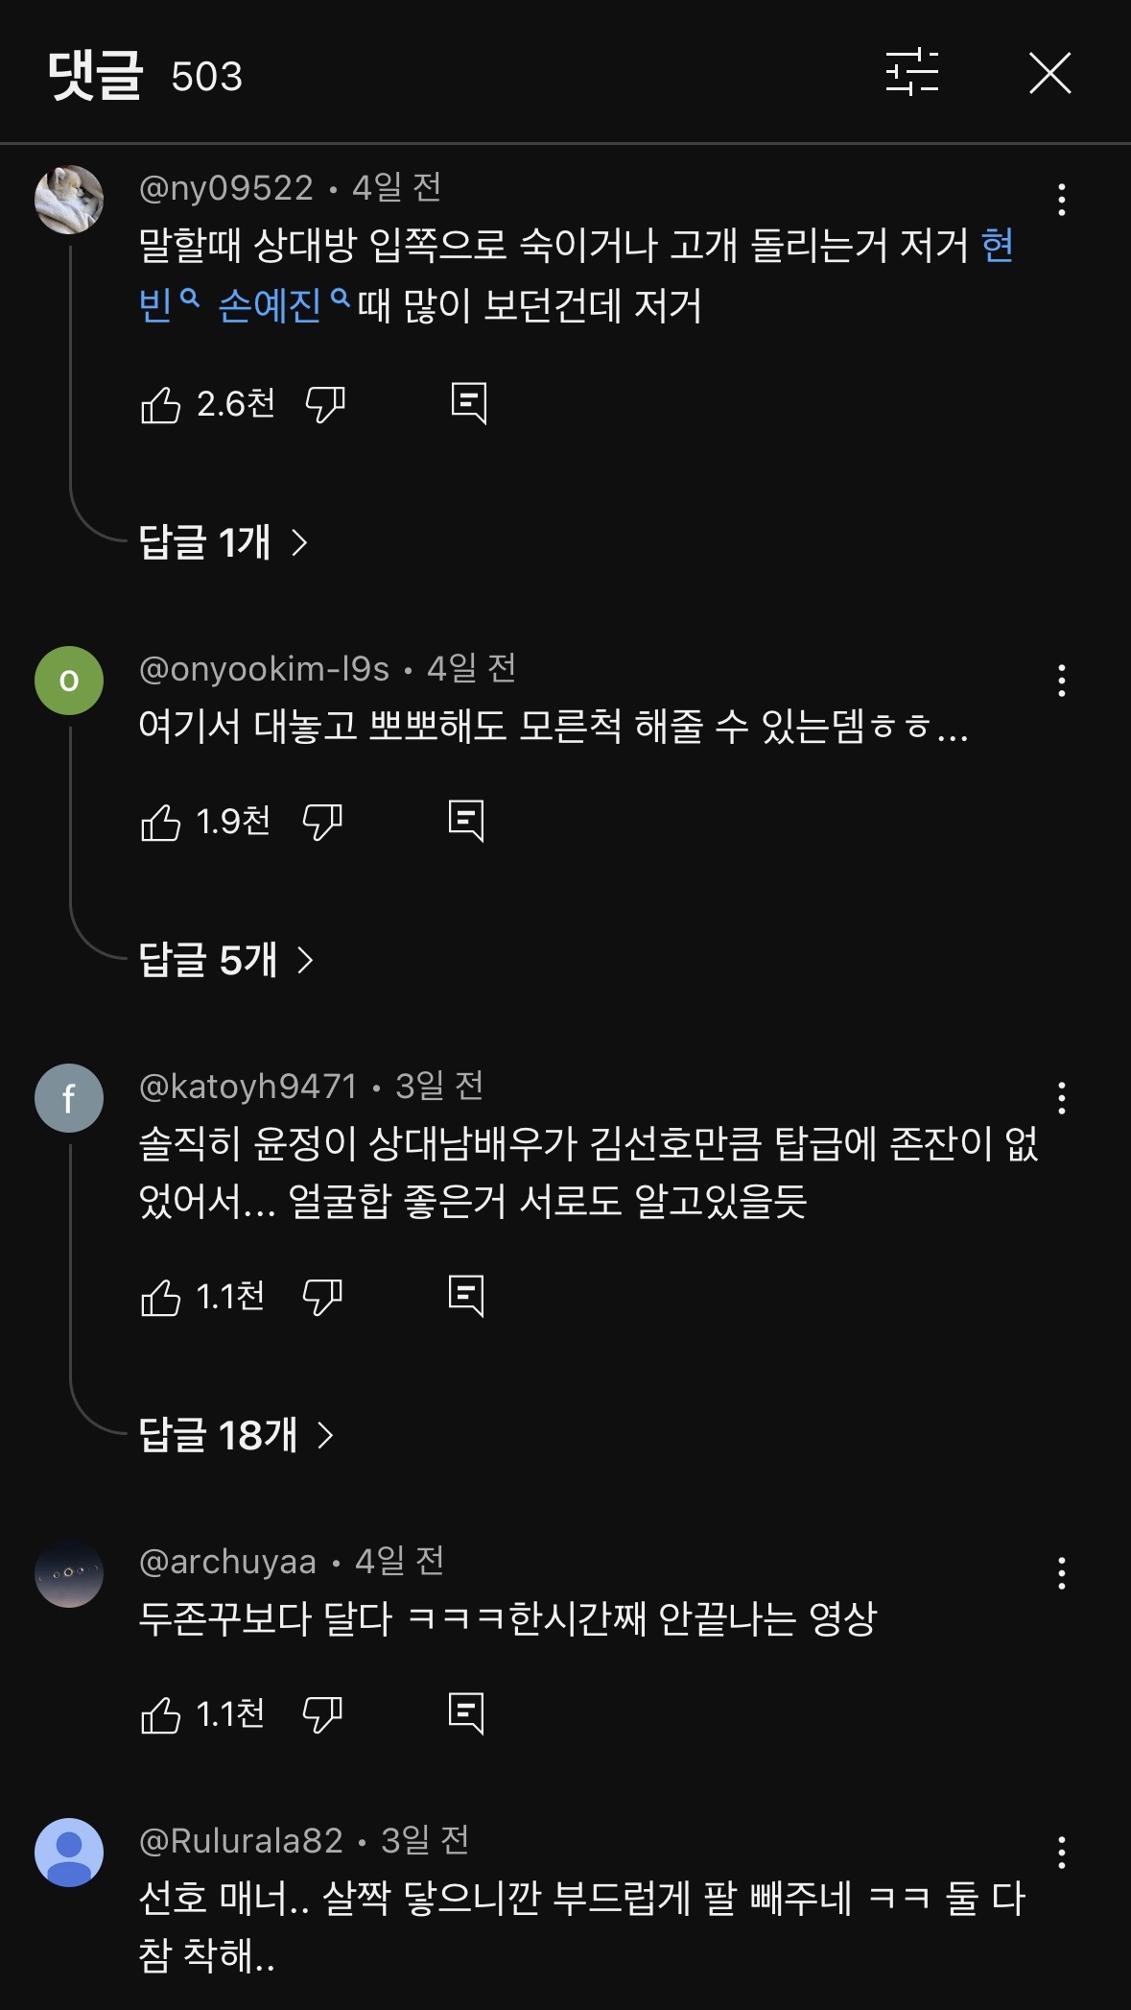Screen dimensions: 1131x2010
Task: Open more options for @Rulurala82 comment
Action: pos(1061,1853)
